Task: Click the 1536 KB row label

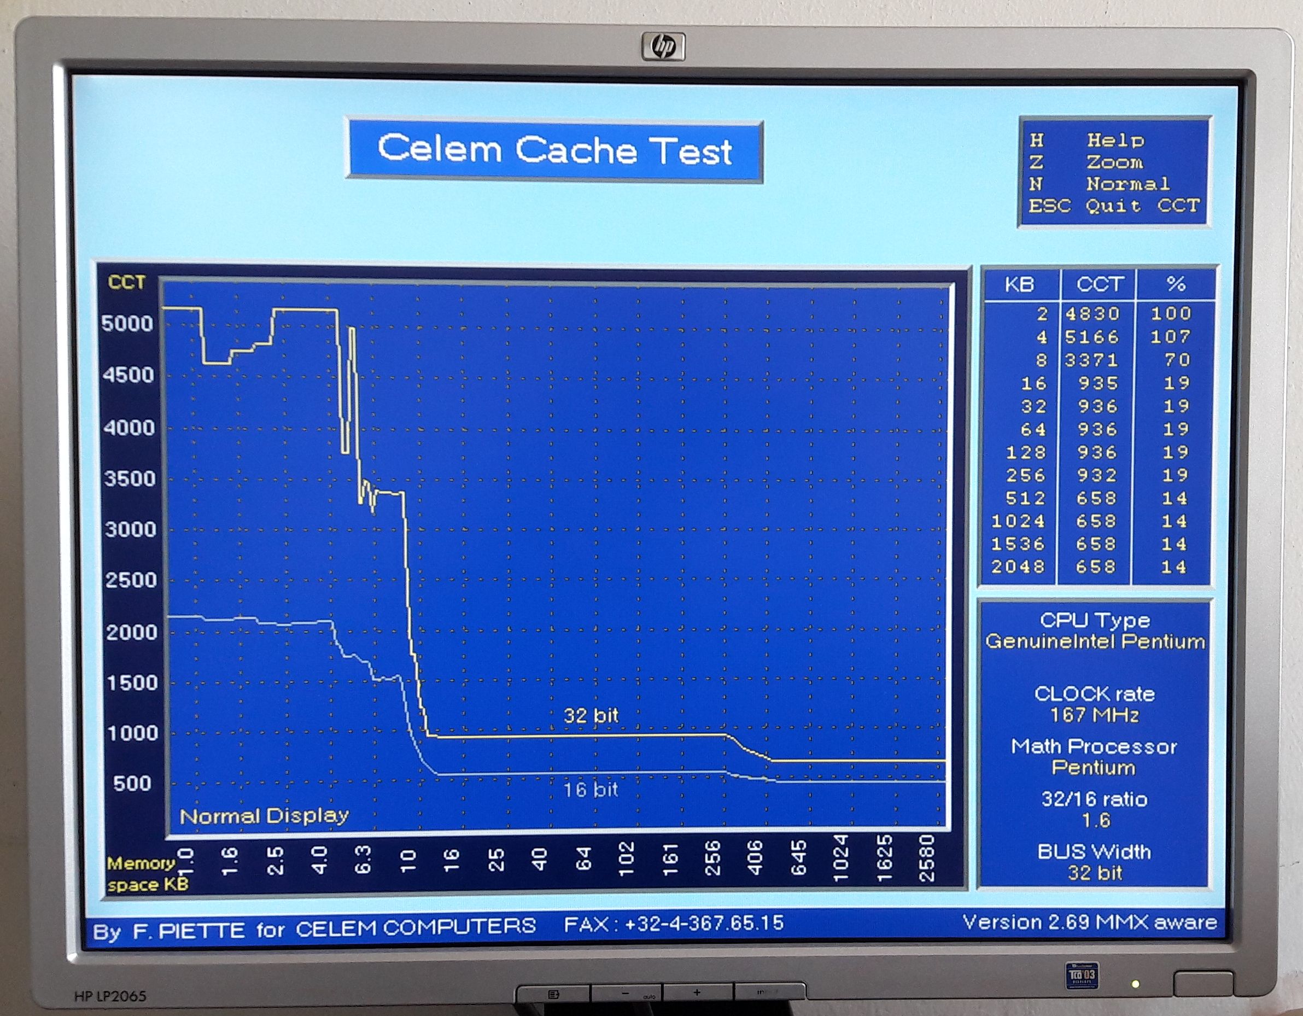Action: (x=1018, y=544)
